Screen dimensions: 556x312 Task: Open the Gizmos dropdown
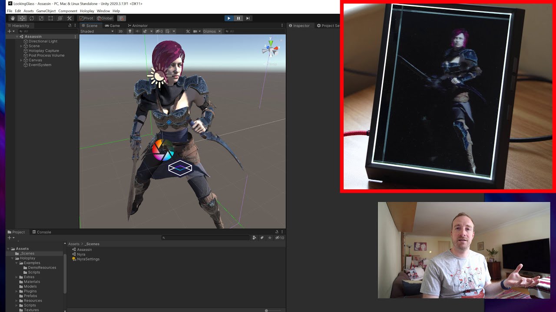(x=212, y=31)
